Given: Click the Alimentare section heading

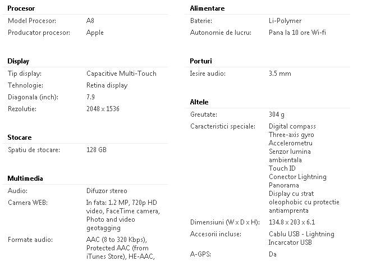Looking at the screenshot, I should (x=208, y=8).
